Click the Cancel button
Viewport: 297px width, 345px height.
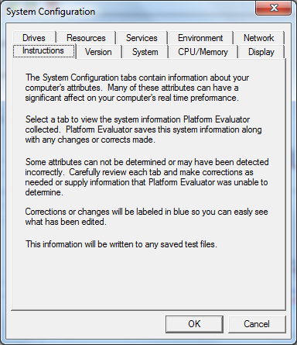coord(257,324)
